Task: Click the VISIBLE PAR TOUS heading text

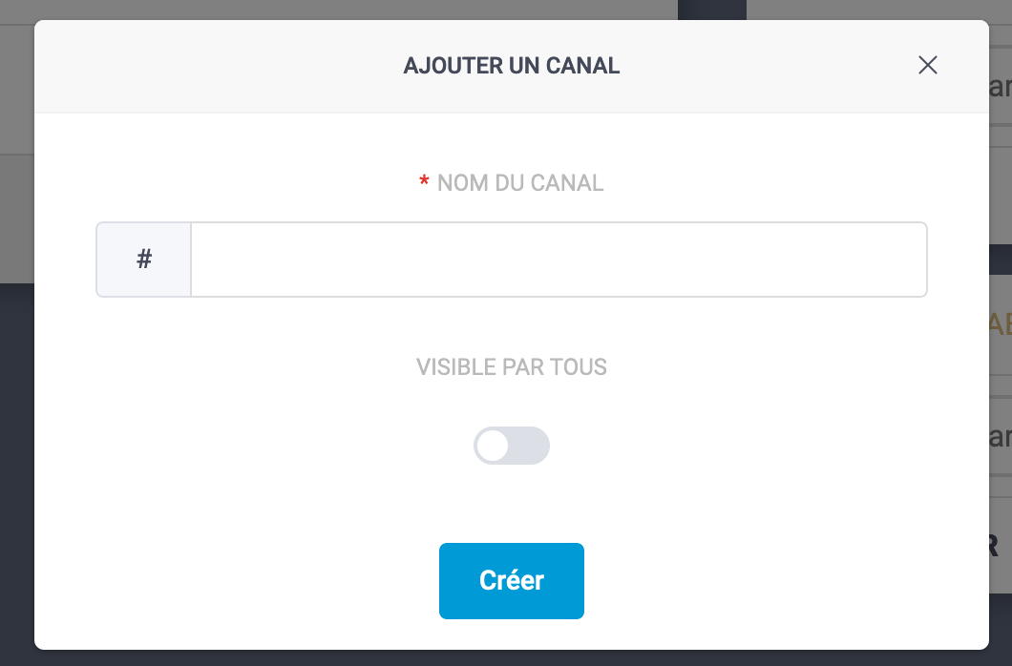Action: click(512, 366)
